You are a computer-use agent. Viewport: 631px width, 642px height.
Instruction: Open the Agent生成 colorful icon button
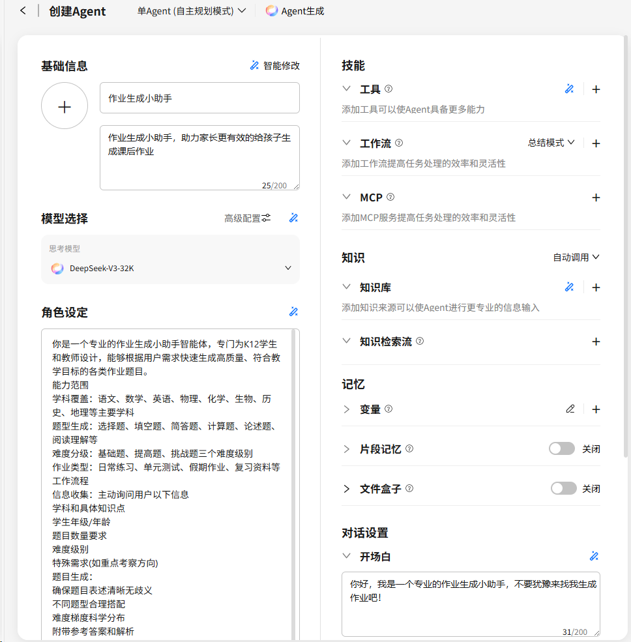coord(295,11)
